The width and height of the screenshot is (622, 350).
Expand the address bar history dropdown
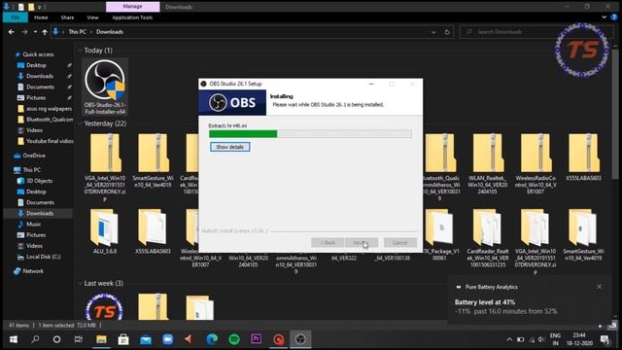433,32
